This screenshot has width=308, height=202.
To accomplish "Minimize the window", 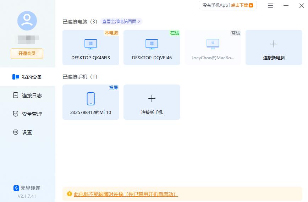I will tap(286, 5).
